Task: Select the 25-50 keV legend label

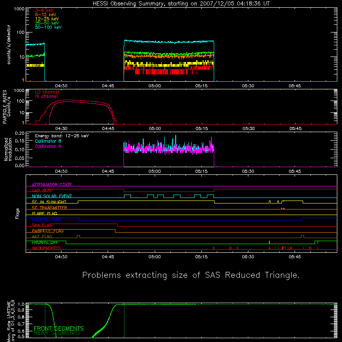Action: (47, 23)
